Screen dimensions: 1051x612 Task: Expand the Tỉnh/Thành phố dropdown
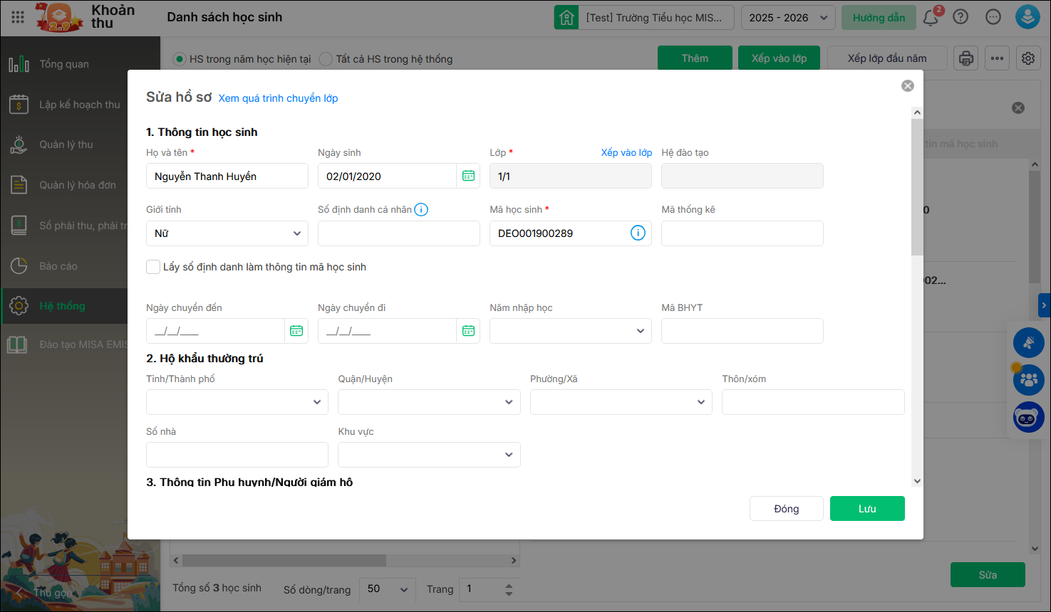tap(237, 402)
